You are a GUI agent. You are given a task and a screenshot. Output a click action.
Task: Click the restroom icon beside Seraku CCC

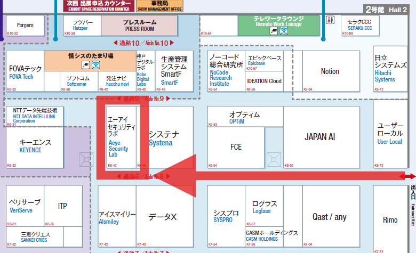[x=331, y=20]
